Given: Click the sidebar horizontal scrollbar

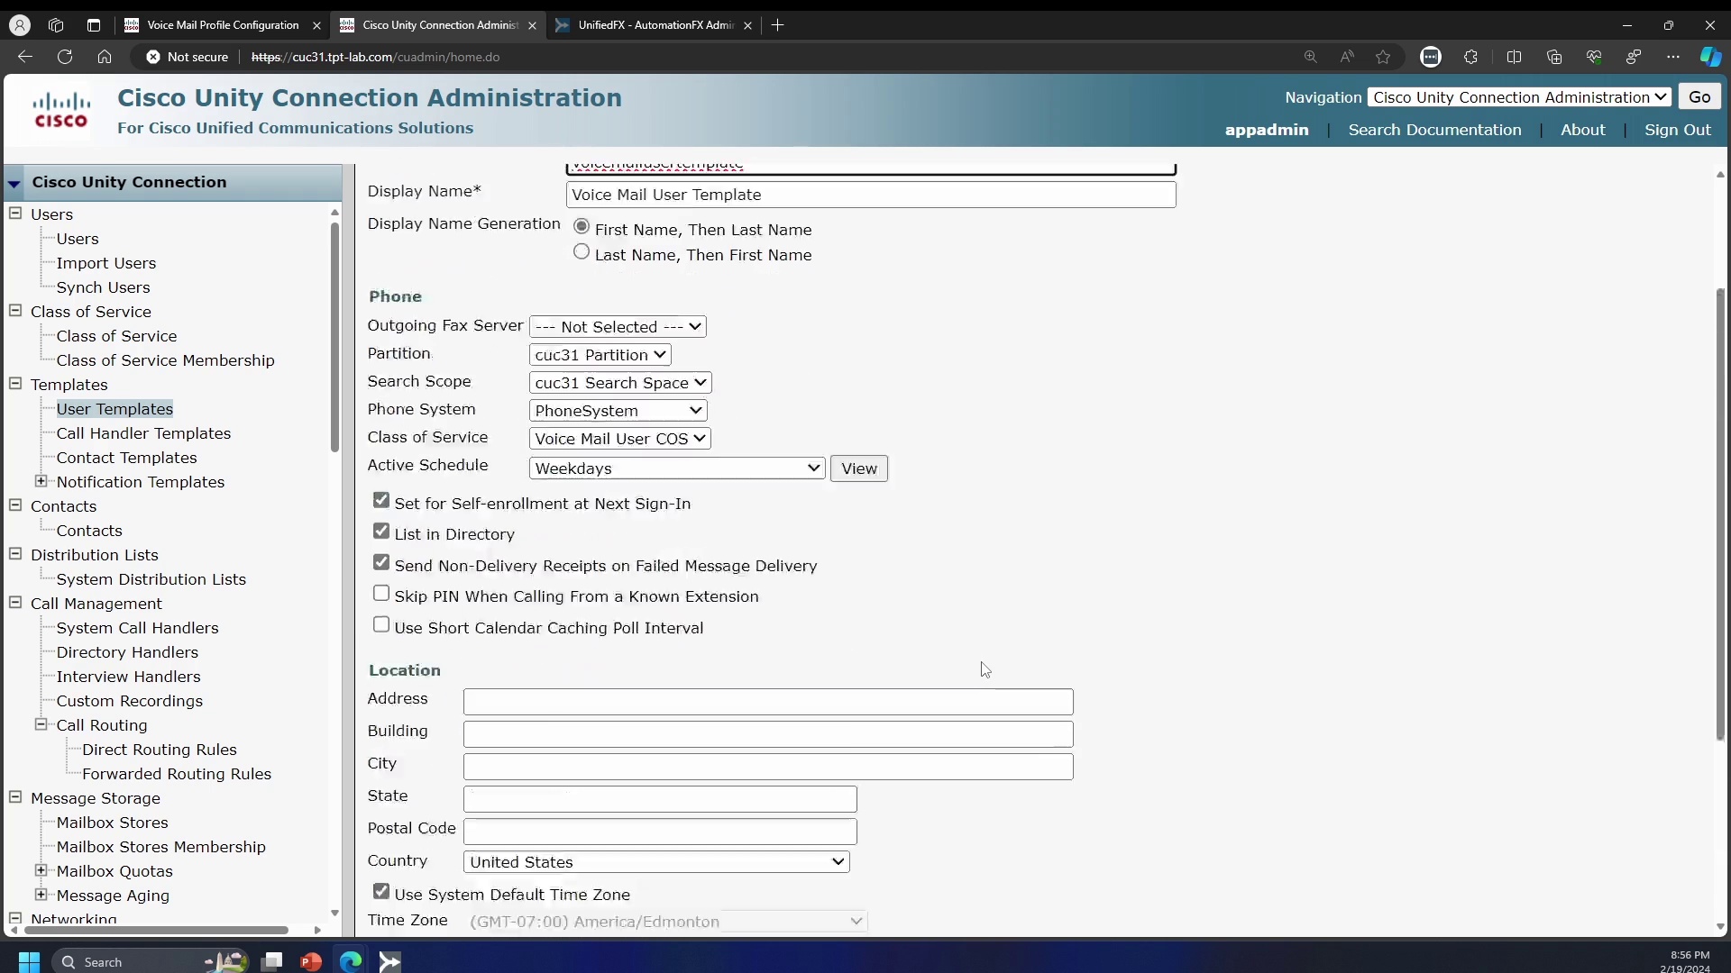Looking at the screenshot, I should [x=155, y=930].
